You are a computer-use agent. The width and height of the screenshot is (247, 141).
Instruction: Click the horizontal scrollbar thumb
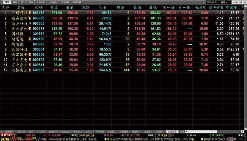click(202, 131)
